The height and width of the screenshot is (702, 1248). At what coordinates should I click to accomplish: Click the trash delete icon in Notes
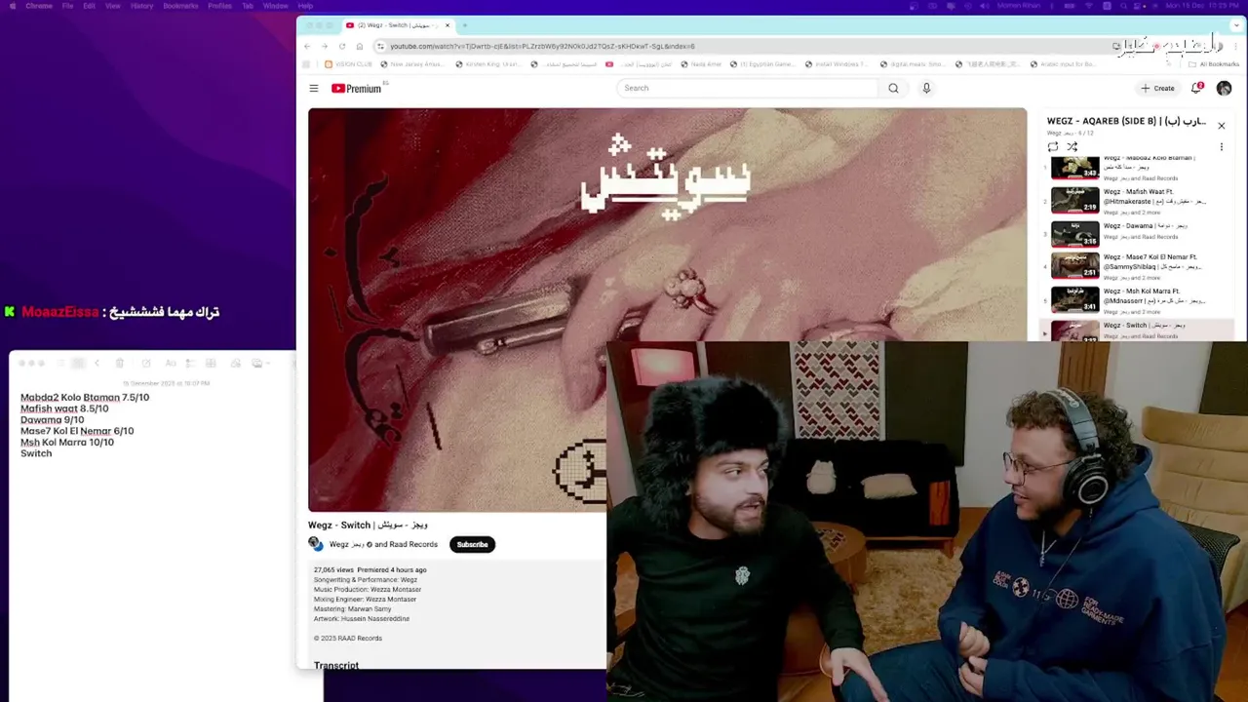[119, 363]
